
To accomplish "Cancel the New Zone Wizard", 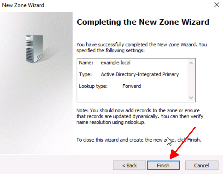I will tap(202, 165).
